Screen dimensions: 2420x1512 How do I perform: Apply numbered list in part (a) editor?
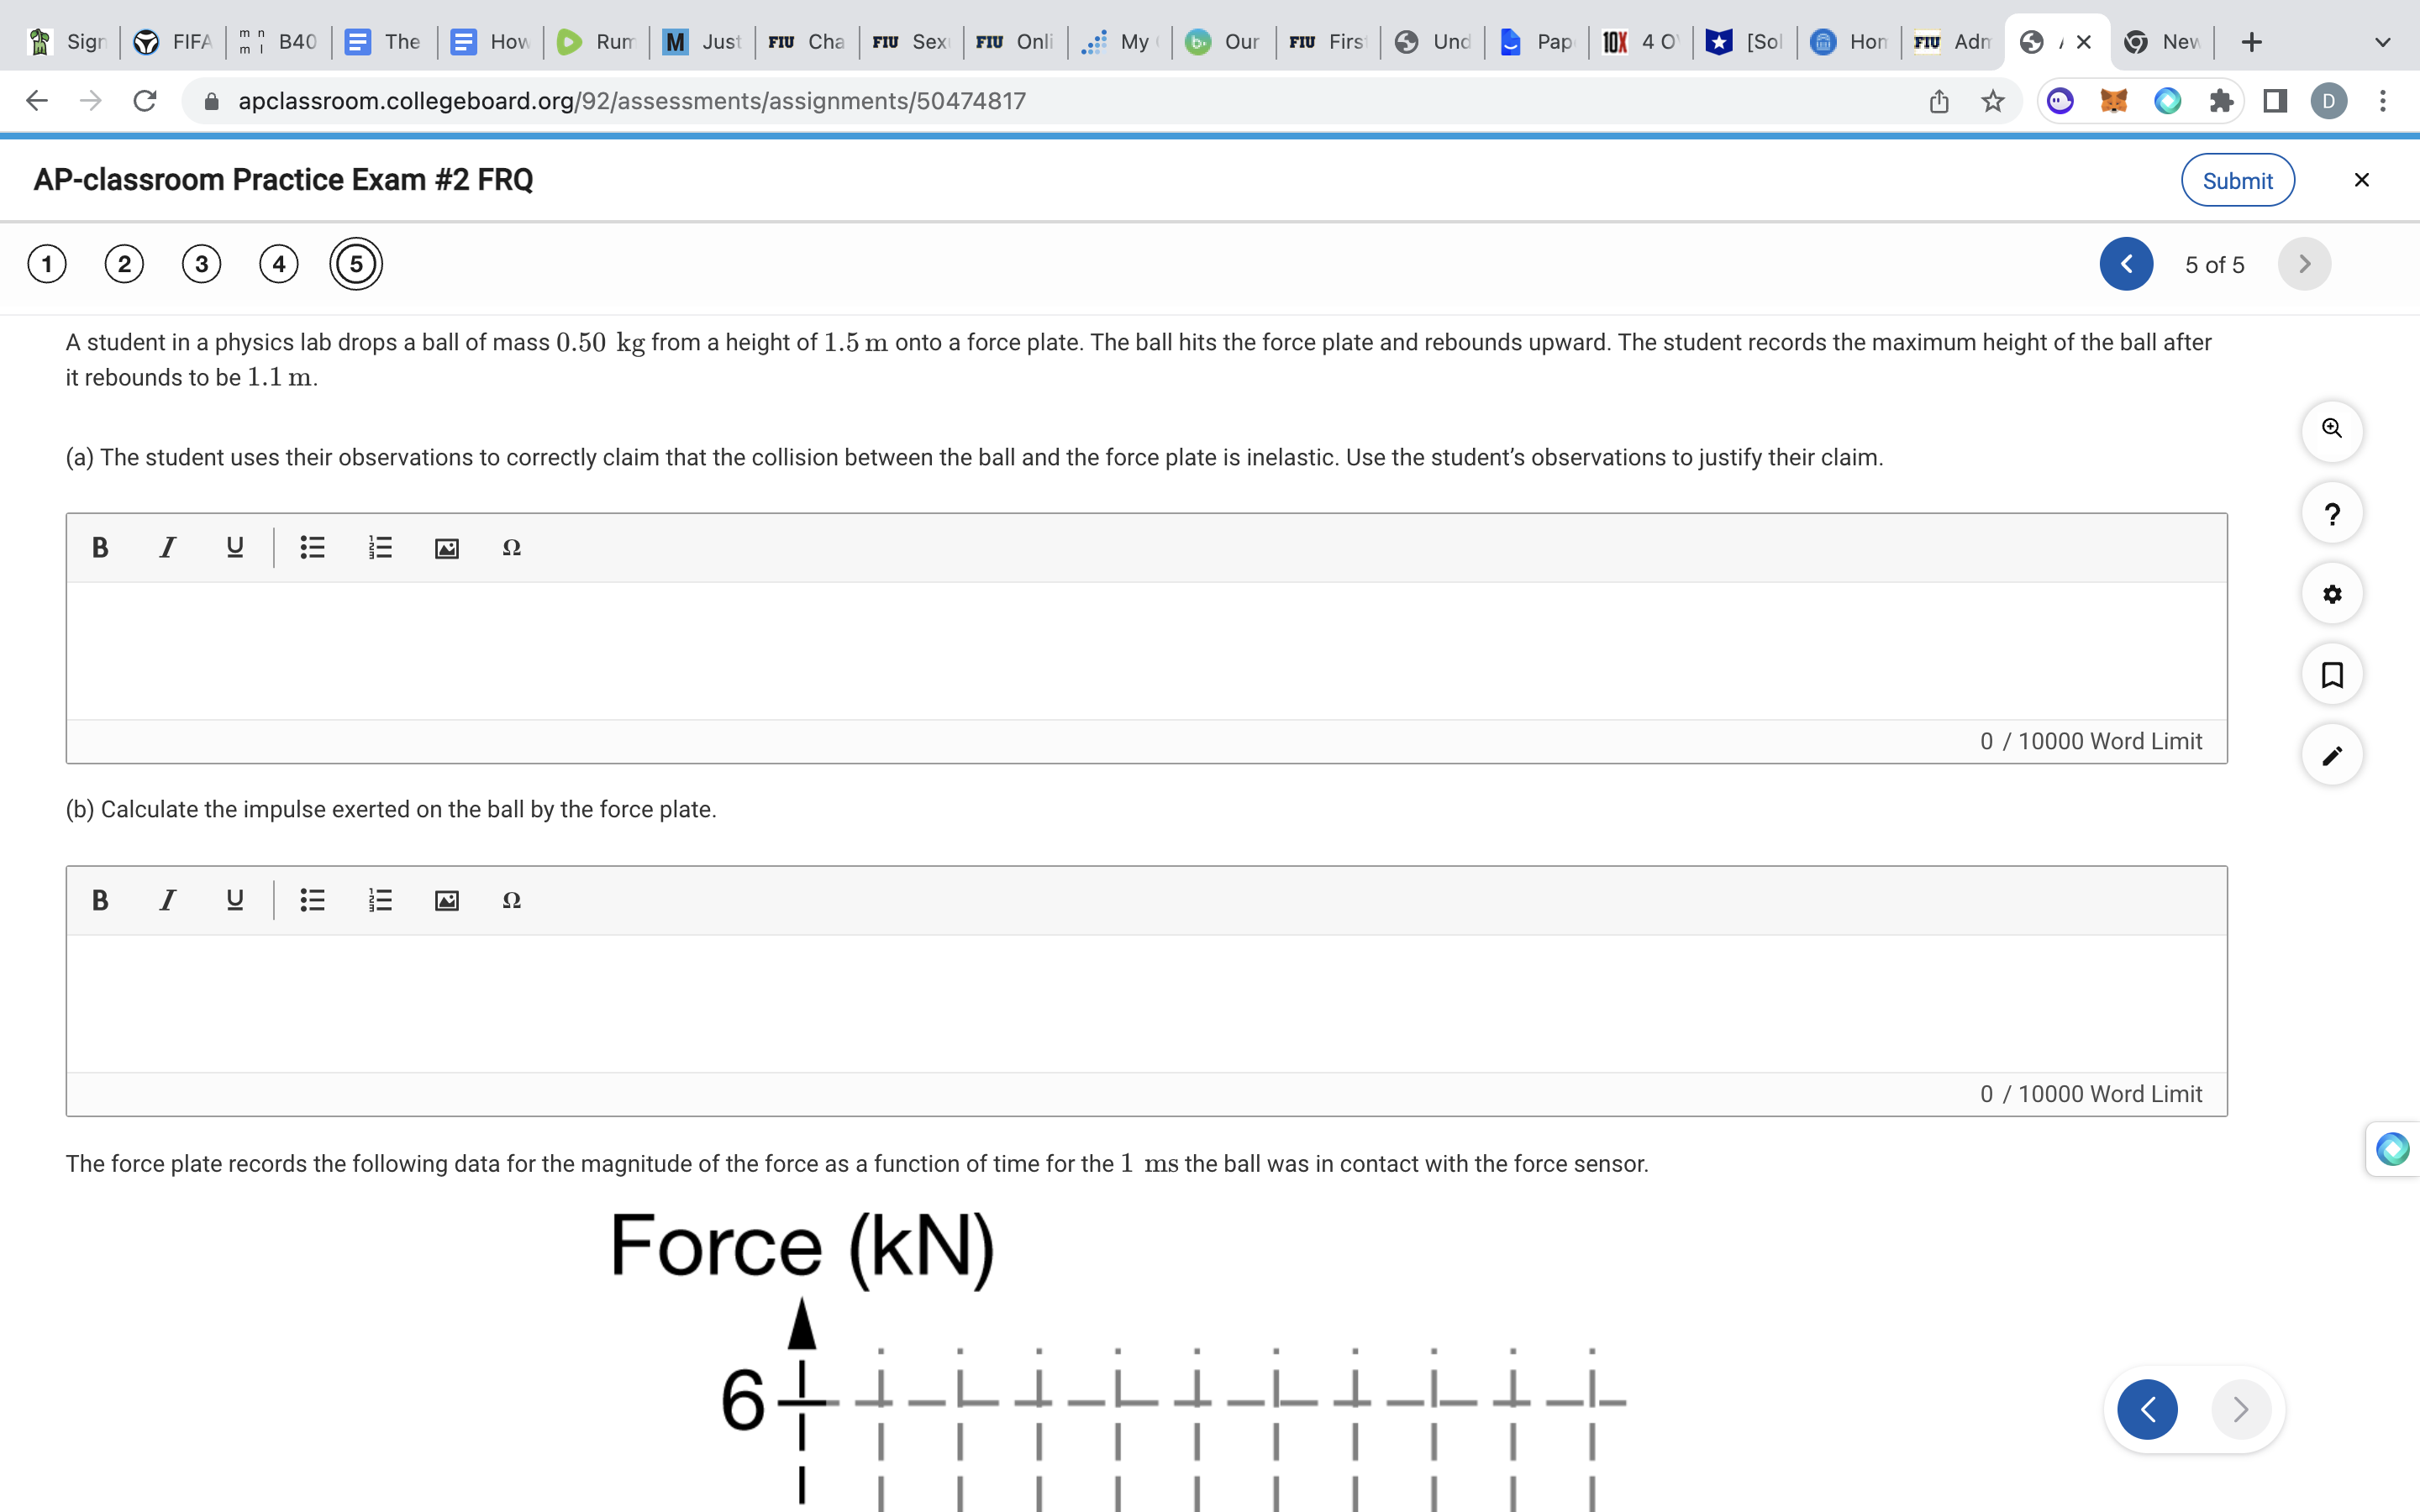pos(379,547)
